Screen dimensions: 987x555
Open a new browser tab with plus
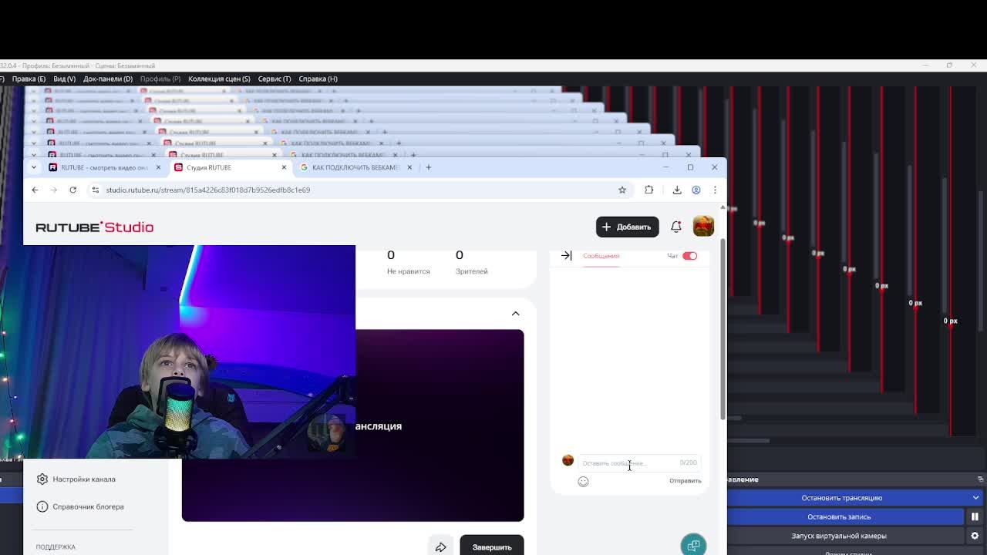tap(428, 167)
